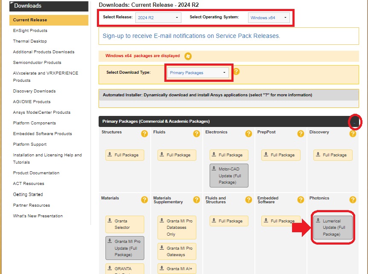This screenshot has height=274, width=368.
Task: Open the Fluids and Structures help icon
Action: coord(248,200)
